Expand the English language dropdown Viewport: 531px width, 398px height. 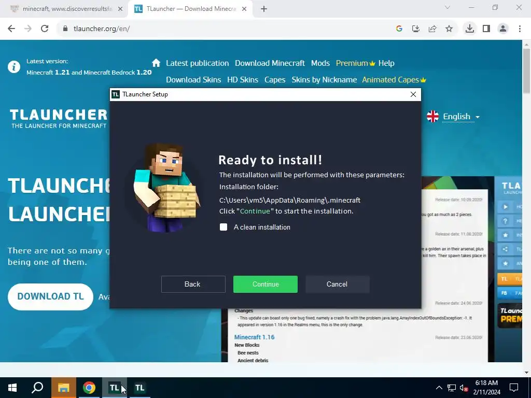(x=461, y=117)
